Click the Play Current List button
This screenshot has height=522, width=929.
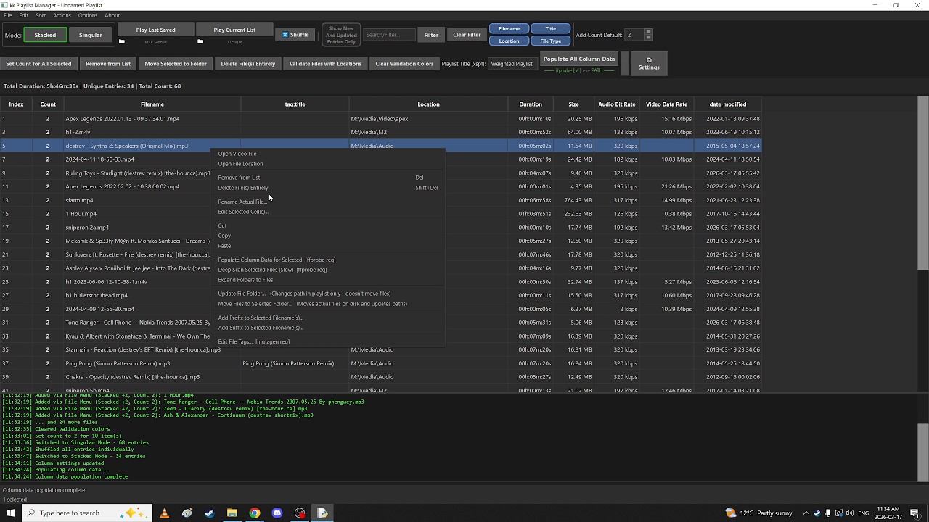234,30
